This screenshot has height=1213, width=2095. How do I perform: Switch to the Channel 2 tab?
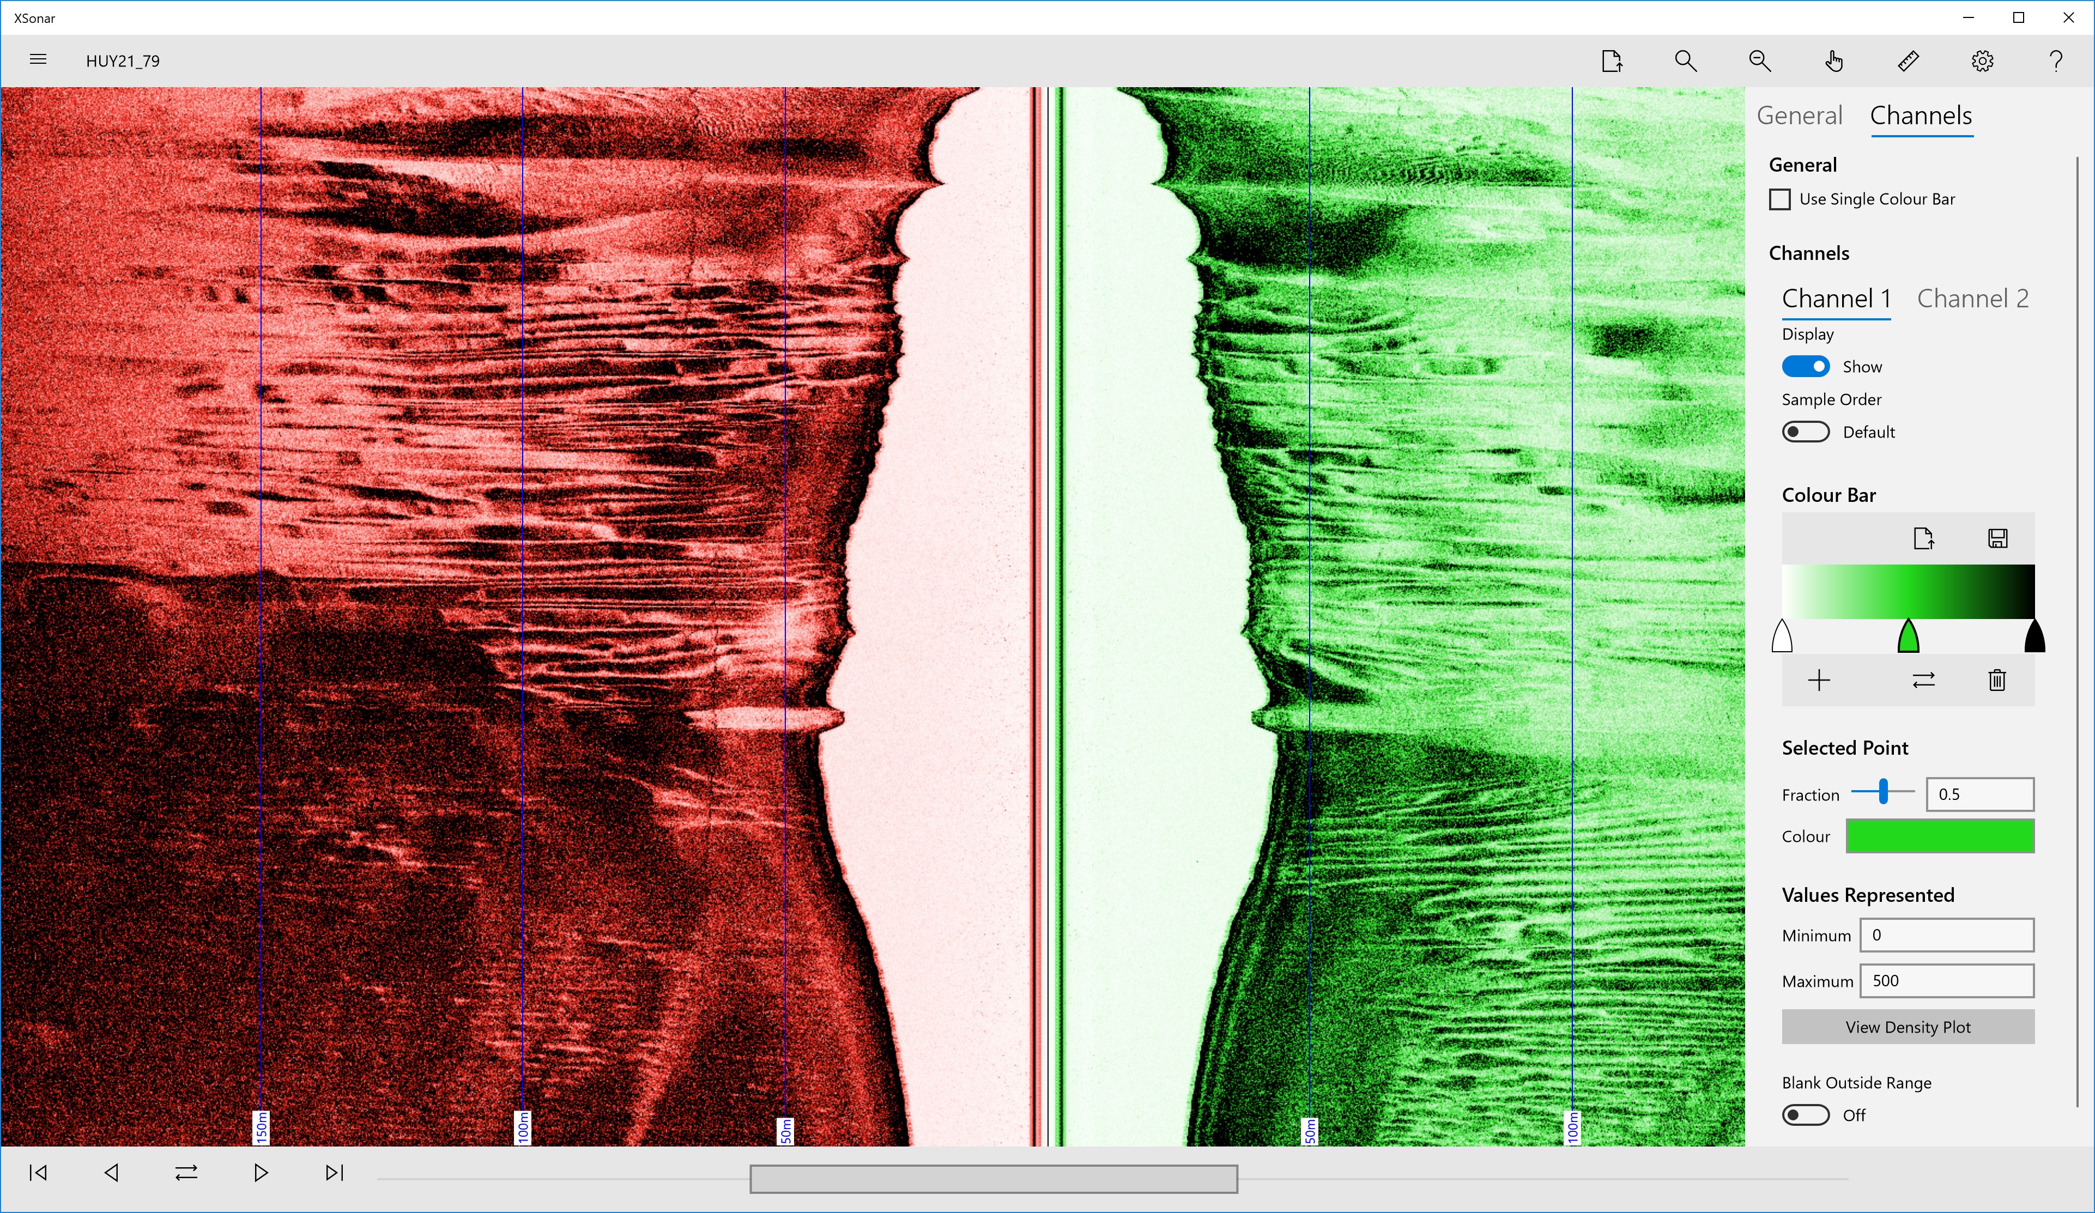point(1972,299)
